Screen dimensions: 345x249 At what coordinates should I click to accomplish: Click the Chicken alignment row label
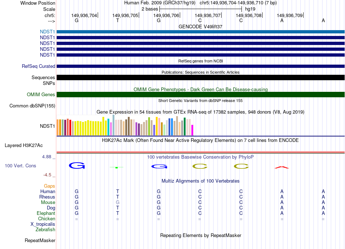coord(46,219)
